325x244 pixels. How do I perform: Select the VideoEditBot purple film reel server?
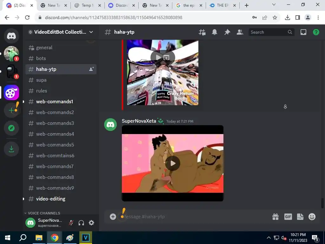[x=11, y=92]
